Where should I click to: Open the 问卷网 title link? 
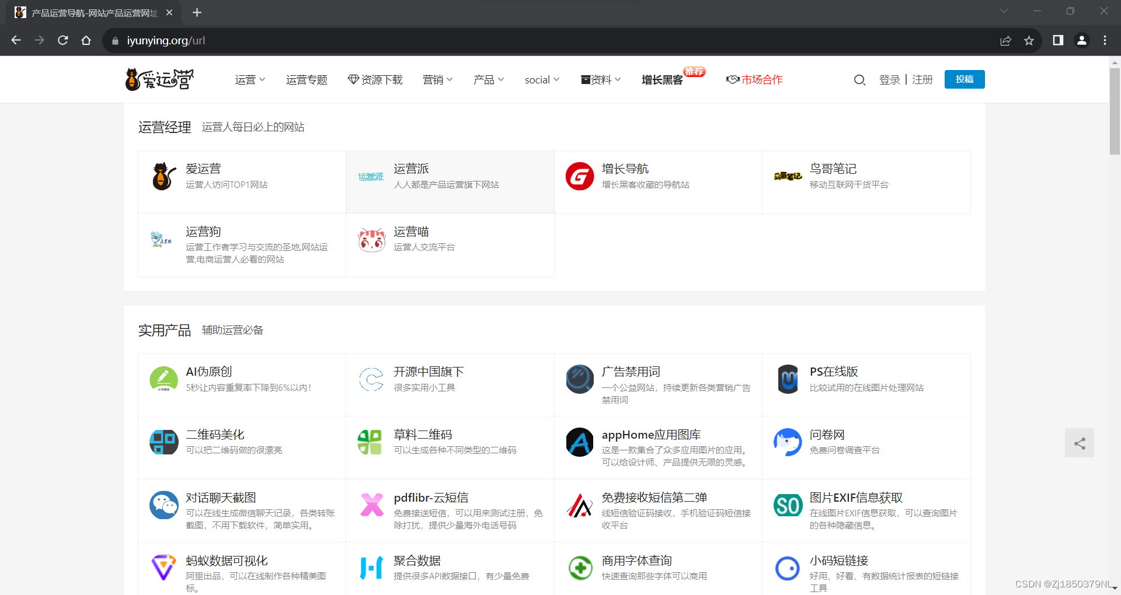pyautogui.click(x=827, y=435)
